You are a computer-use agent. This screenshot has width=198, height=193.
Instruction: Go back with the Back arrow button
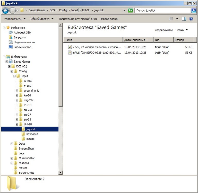click(5, 11)
